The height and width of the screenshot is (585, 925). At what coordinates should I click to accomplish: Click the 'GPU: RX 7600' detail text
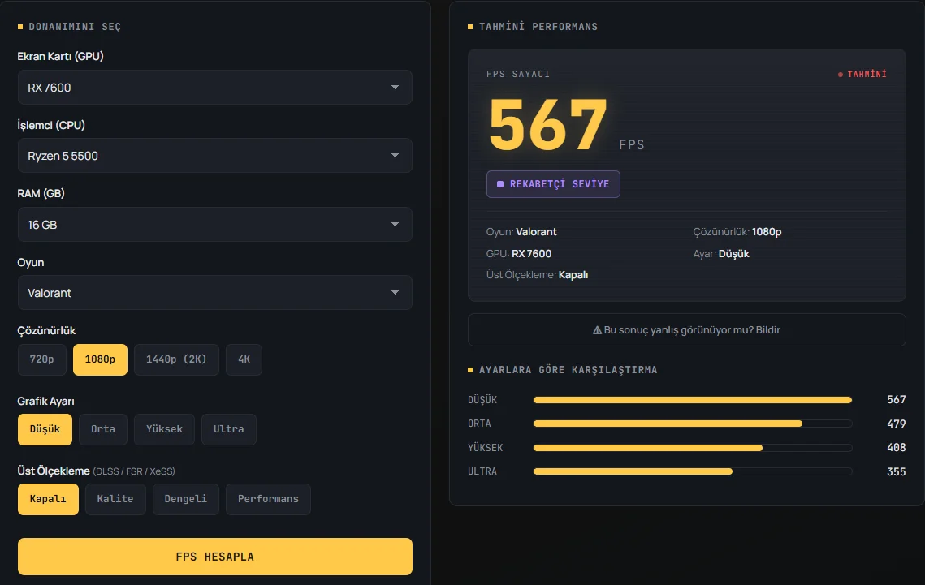coord(519,253)
